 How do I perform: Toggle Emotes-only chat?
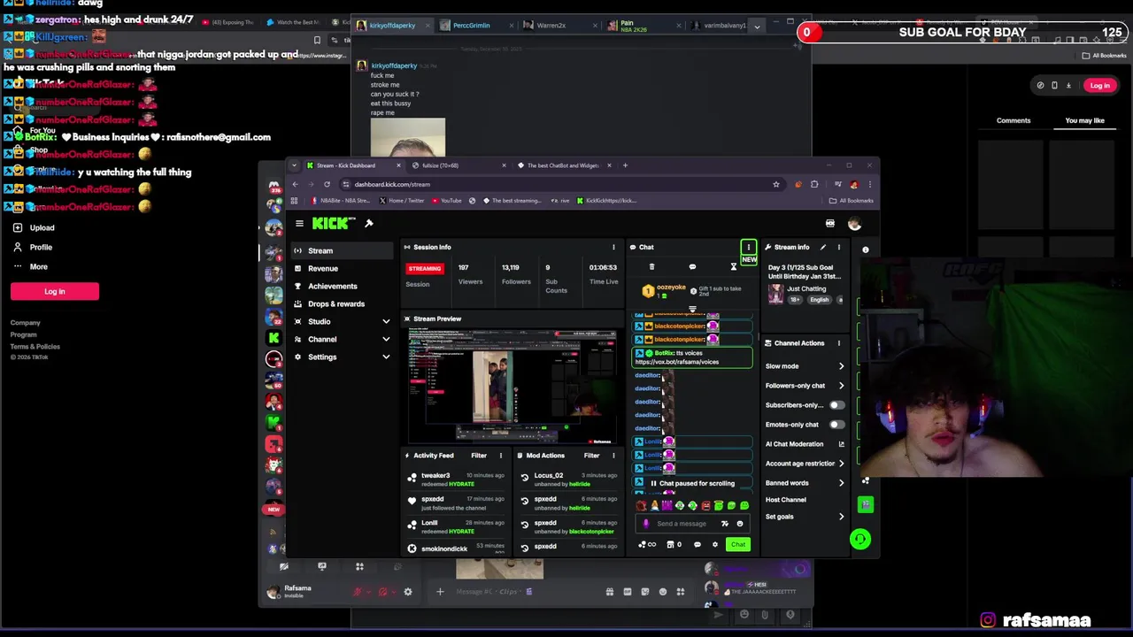[836, 425]
